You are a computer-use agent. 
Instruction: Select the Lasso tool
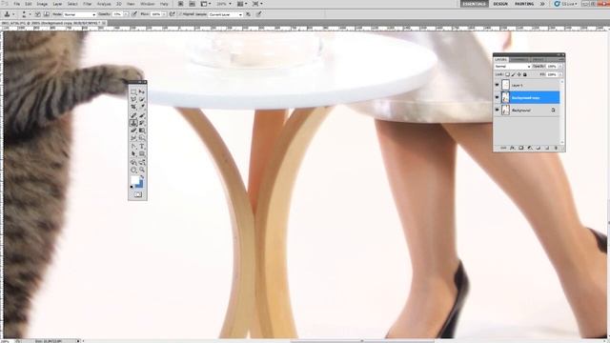tap(133, 99)
